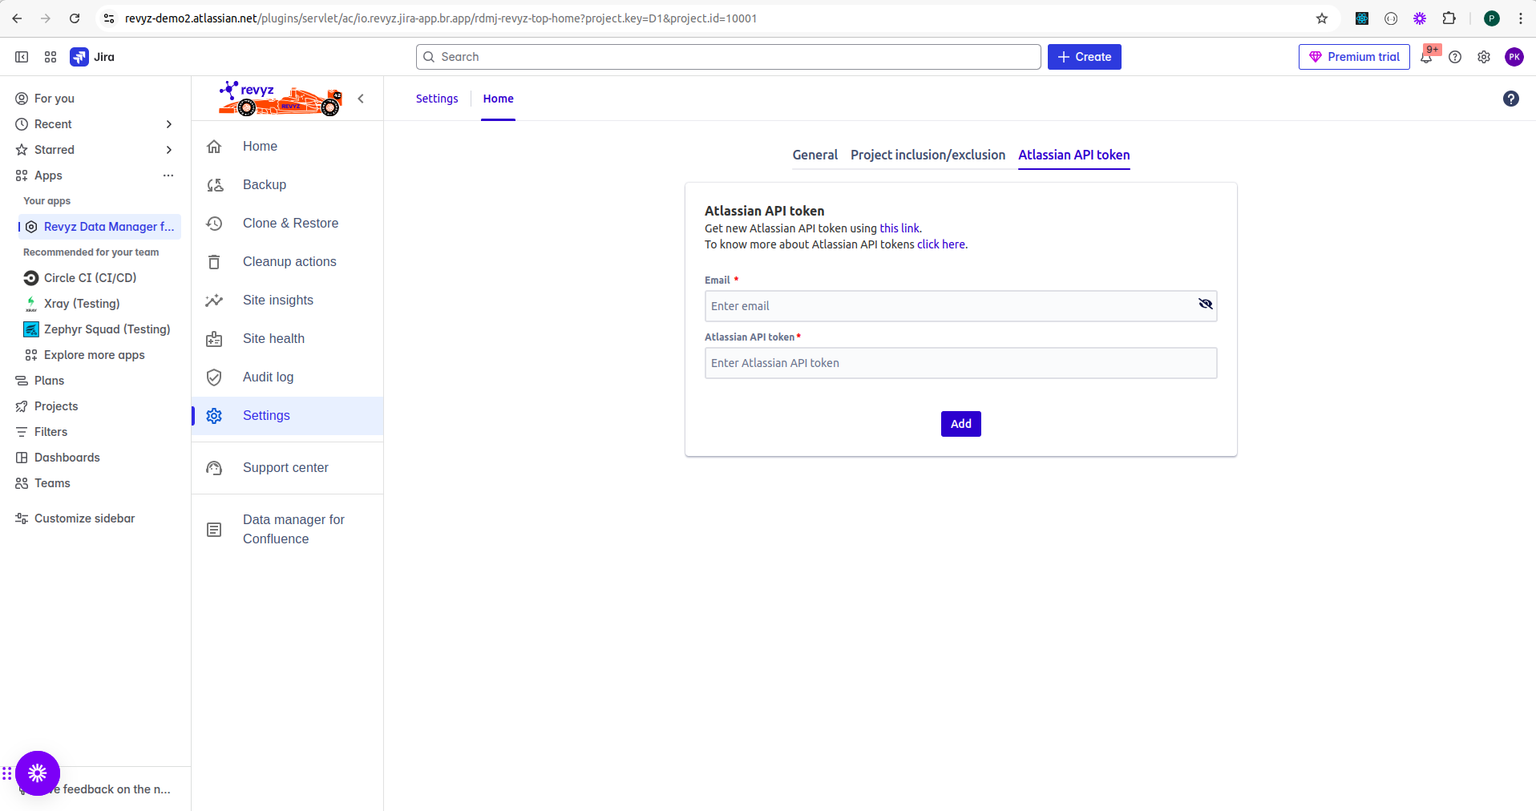Click the Backup icon in Revyz sidebar
Screen dimensions: 1536x811
point(214,185)
